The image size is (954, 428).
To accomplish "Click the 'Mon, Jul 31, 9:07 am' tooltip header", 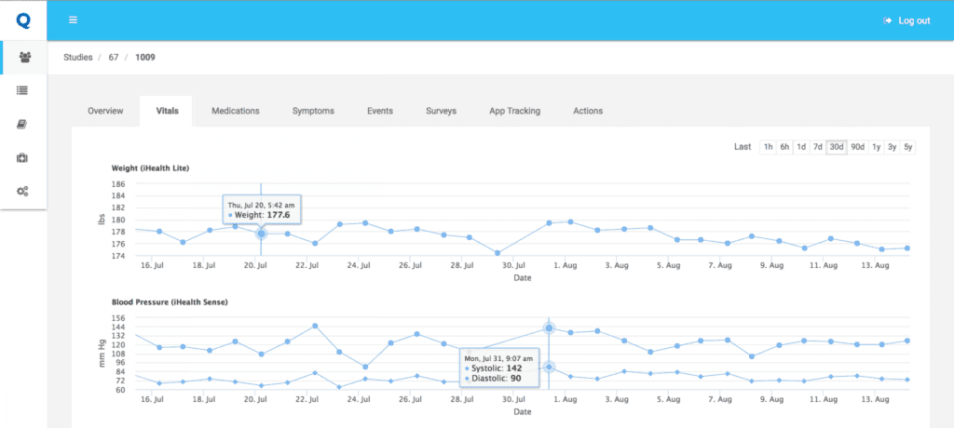I will coord(499,358).
